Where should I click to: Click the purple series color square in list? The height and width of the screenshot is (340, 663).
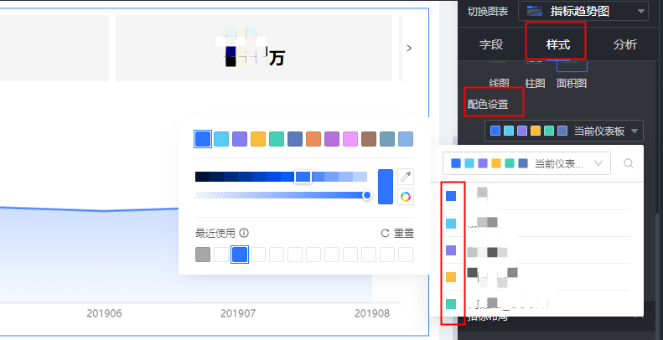point(451,250)
